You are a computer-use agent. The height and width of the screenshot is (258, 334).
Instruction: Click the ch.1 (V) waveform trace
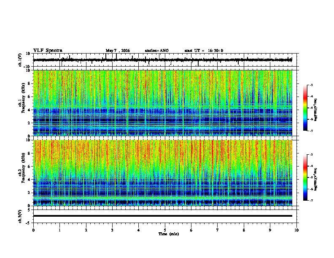[162, 60]
